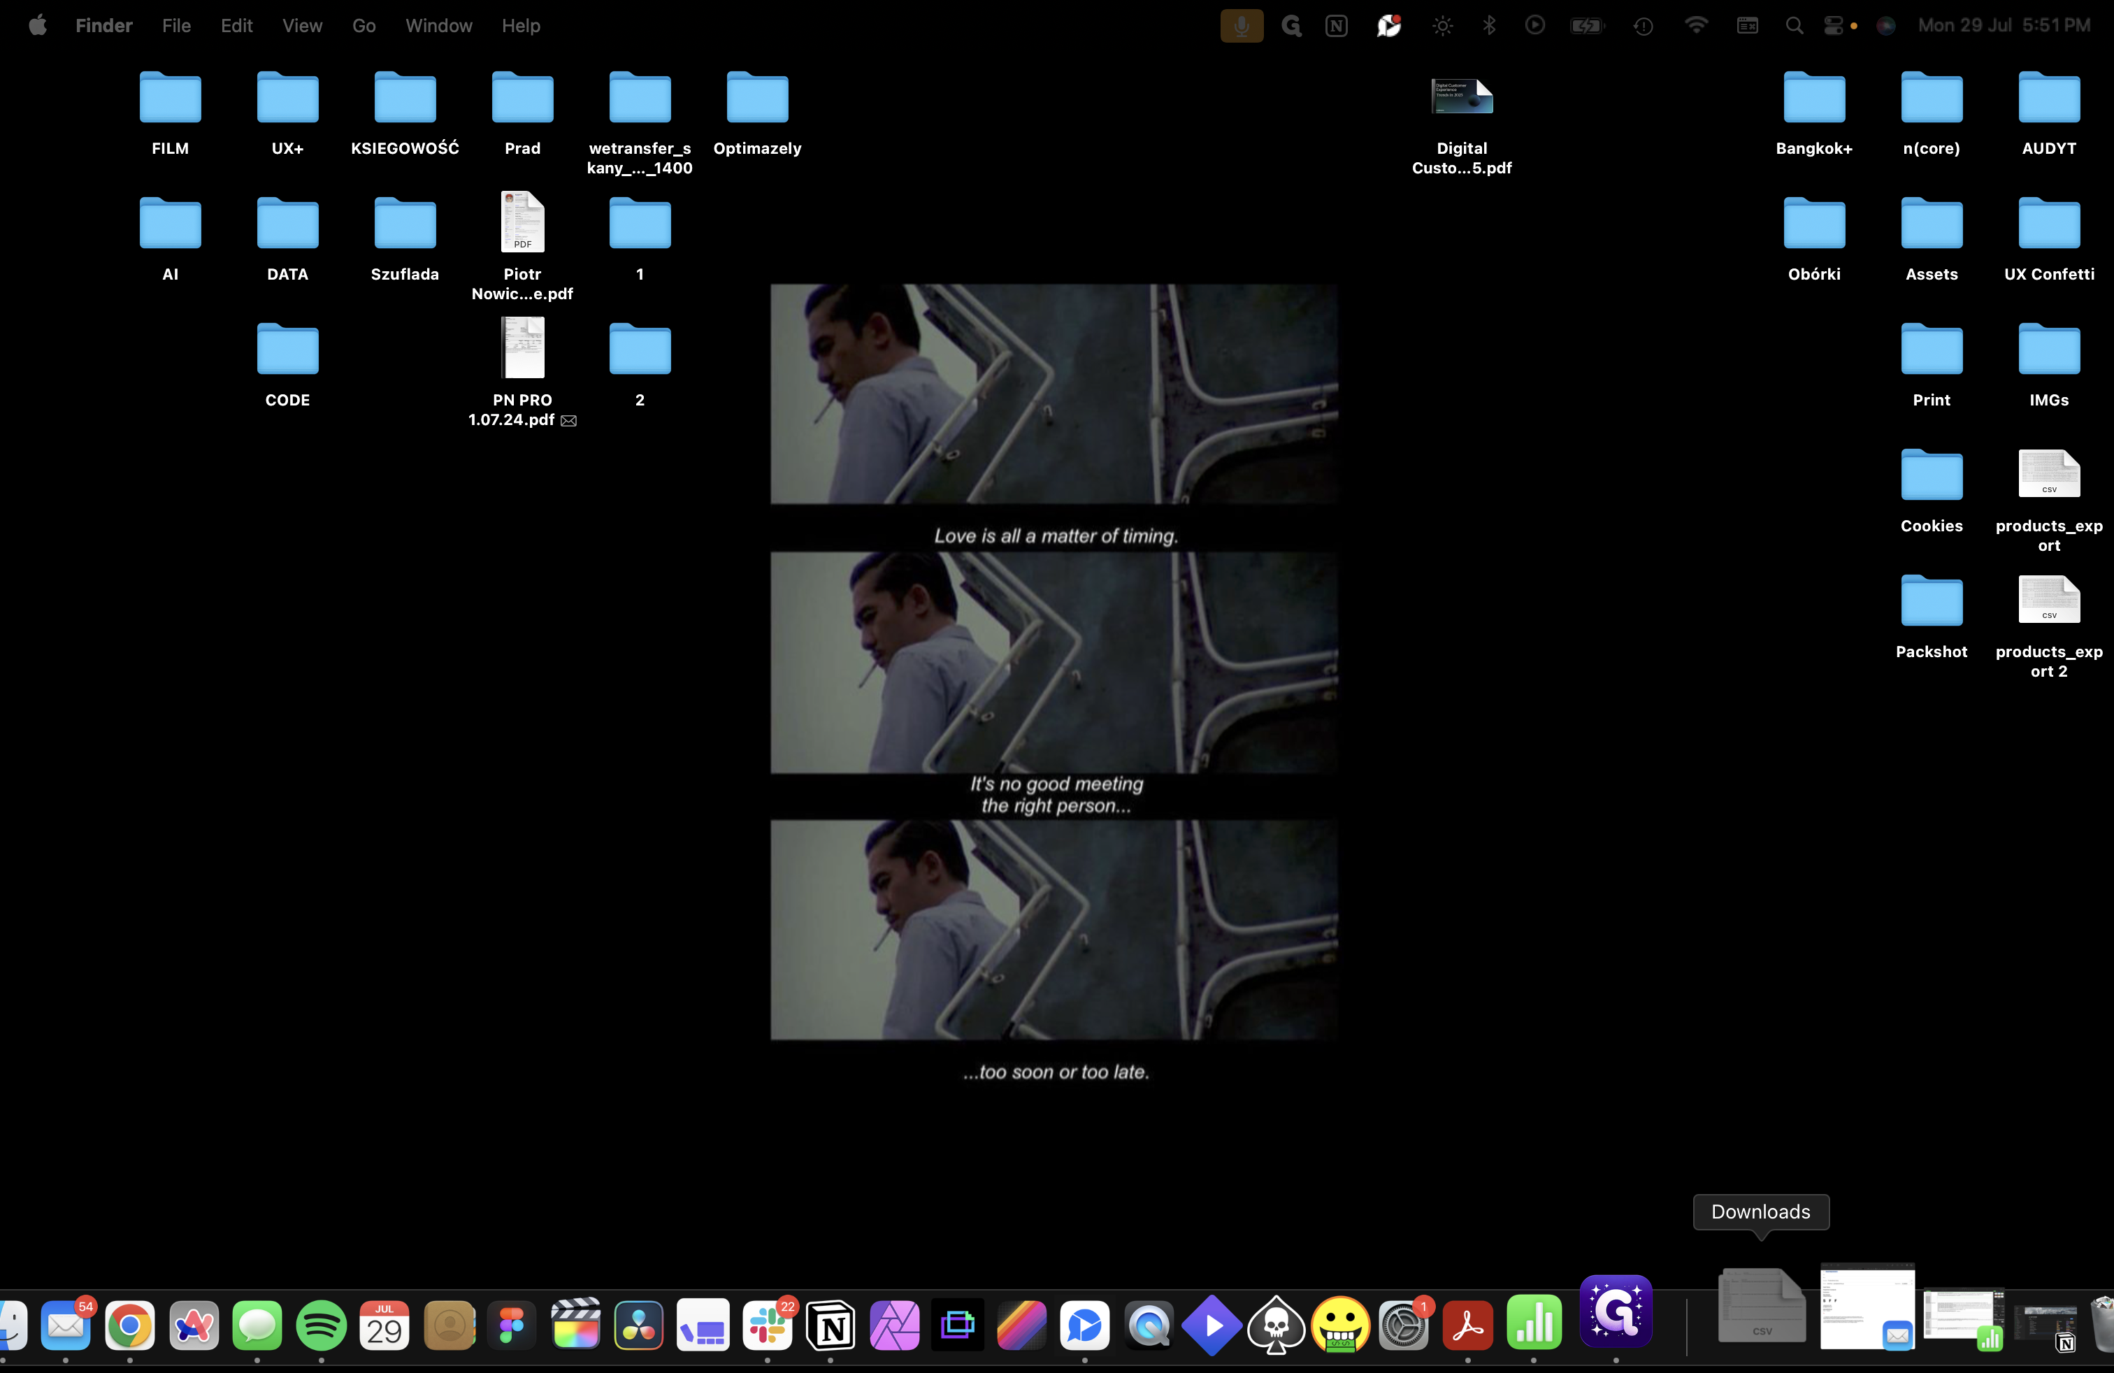The image size is (2114, 1373).
Task: Launch Google Chrome from the Dock
Action: point(130,1325)
